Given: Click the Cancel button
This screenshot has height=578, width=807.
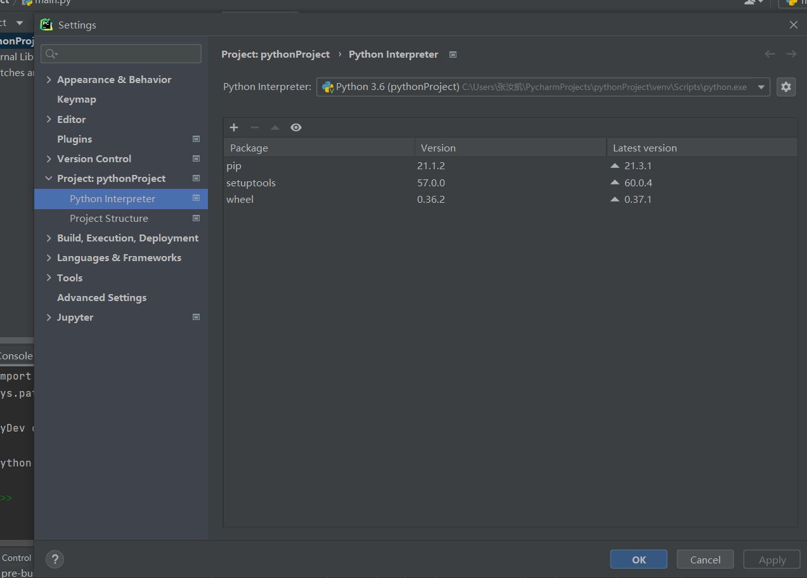Looking at the screenshot, I should (705, 560).
